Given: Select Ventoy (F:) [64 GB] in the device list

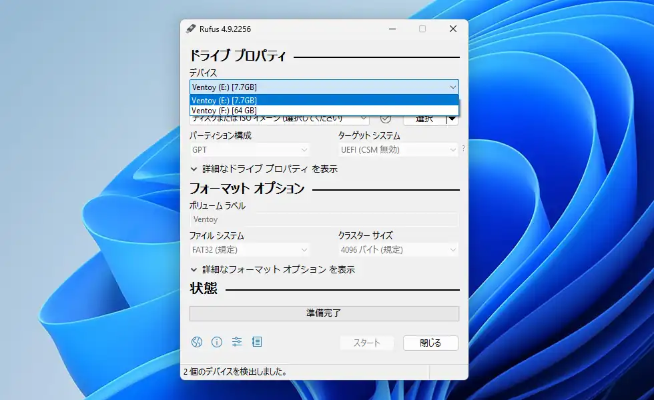Looking at the screenshot, I should [x=324, y=111].
